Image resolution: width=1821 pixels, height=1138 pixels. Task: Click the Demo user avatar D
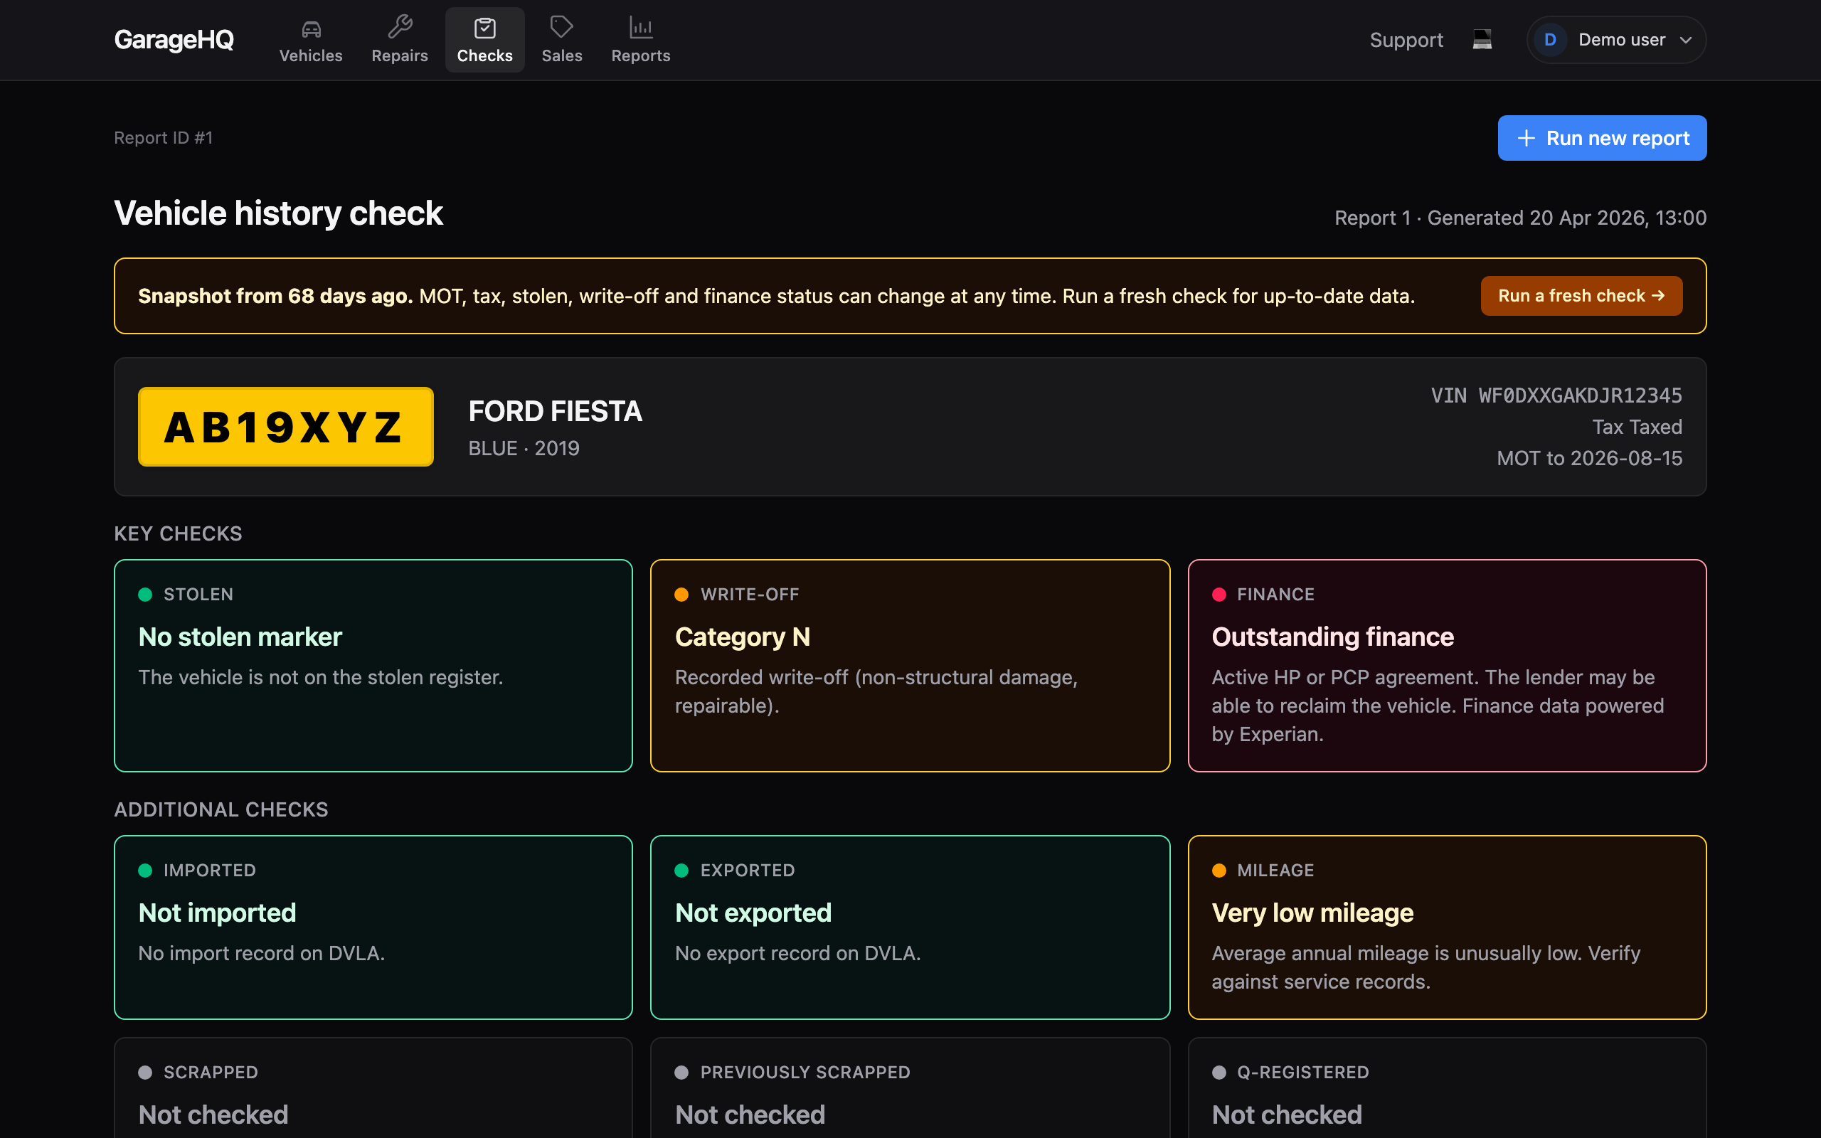(x=1549, y=40)
